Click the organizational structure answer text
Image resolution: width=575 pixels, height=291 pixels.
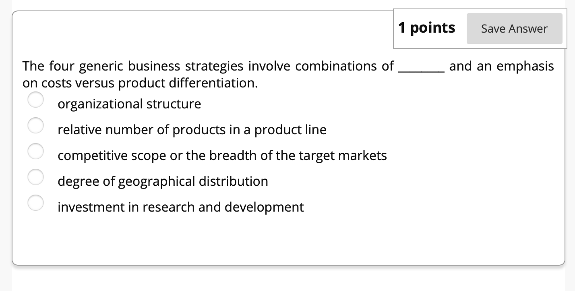point(129,104)
